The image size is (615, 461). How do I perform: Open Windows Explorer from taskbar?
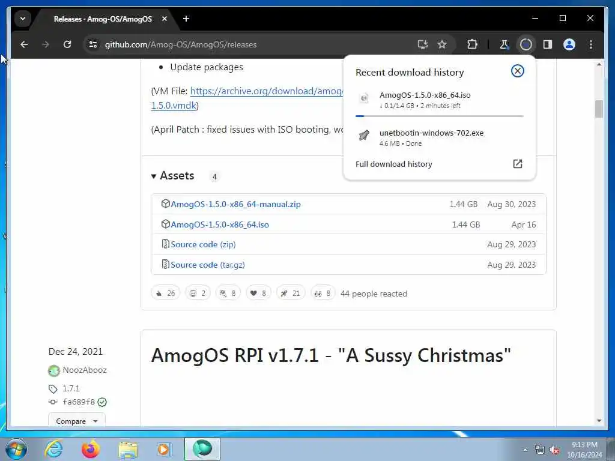pyautogui.click(x=128, y=449)
